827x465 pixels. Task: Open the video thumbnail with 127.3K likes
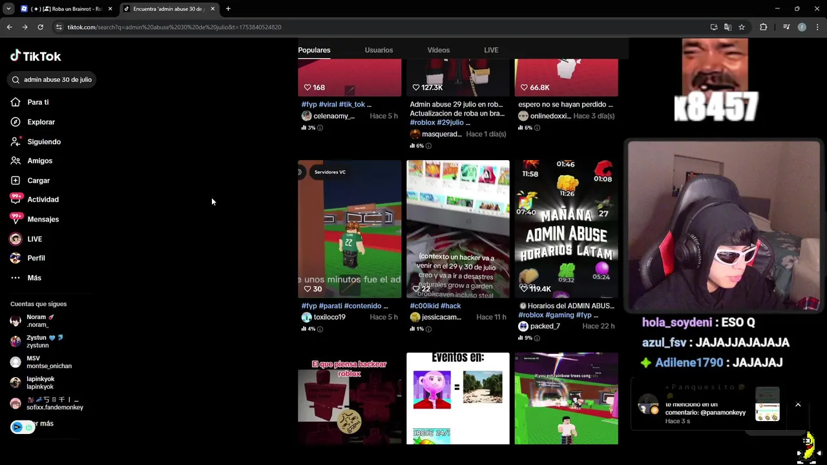(458, 77)
